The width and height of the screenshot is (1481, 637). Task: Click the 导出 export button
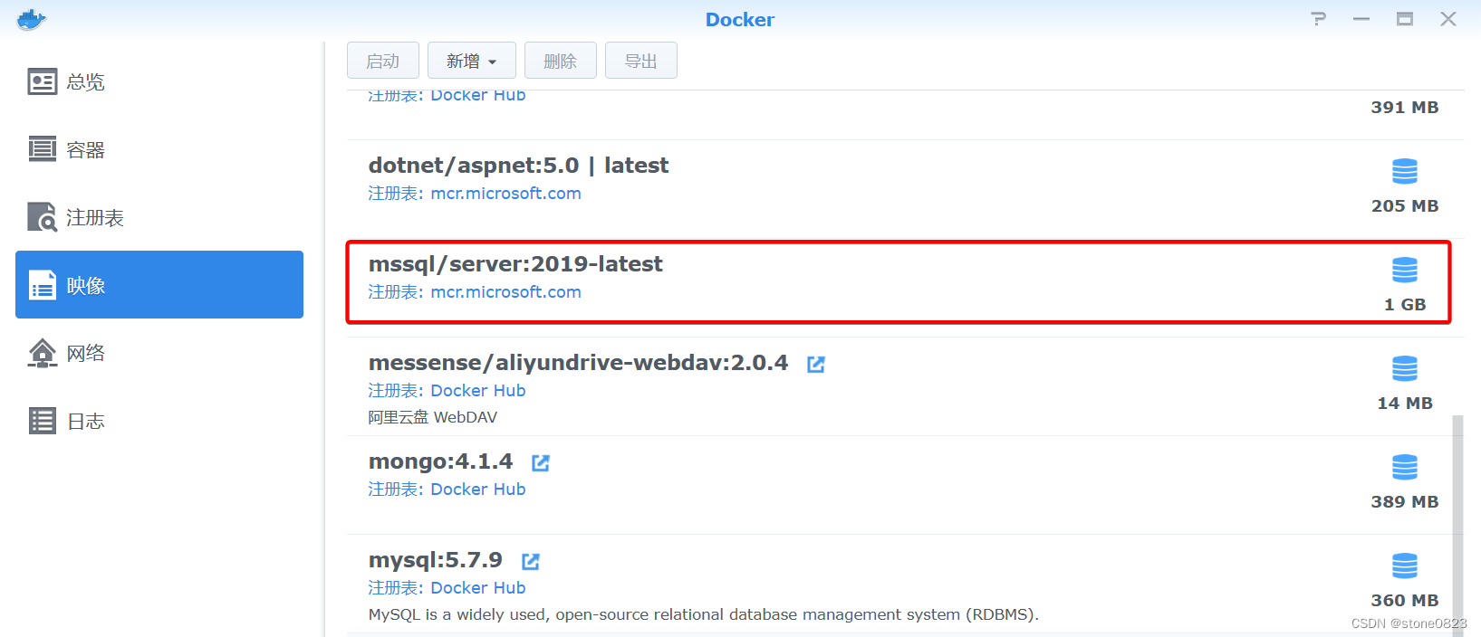(641, 61)
